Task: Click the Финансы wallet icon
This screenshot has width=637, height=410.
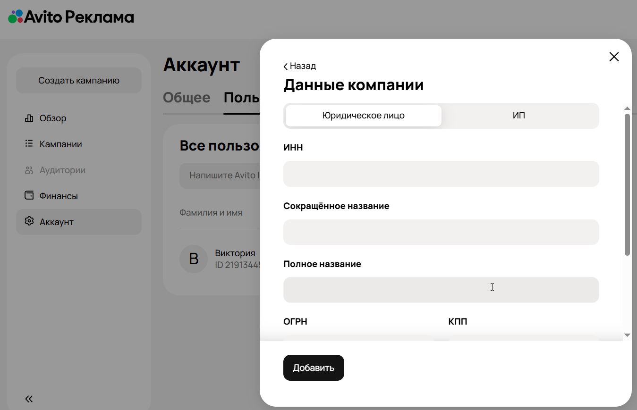Action: click(x=29, y=195)
